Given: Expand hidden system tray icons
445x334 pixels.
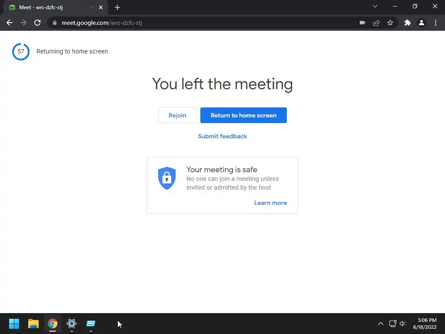Looking at the screenshot, I should pyautogui.click(x=381, y=324).
